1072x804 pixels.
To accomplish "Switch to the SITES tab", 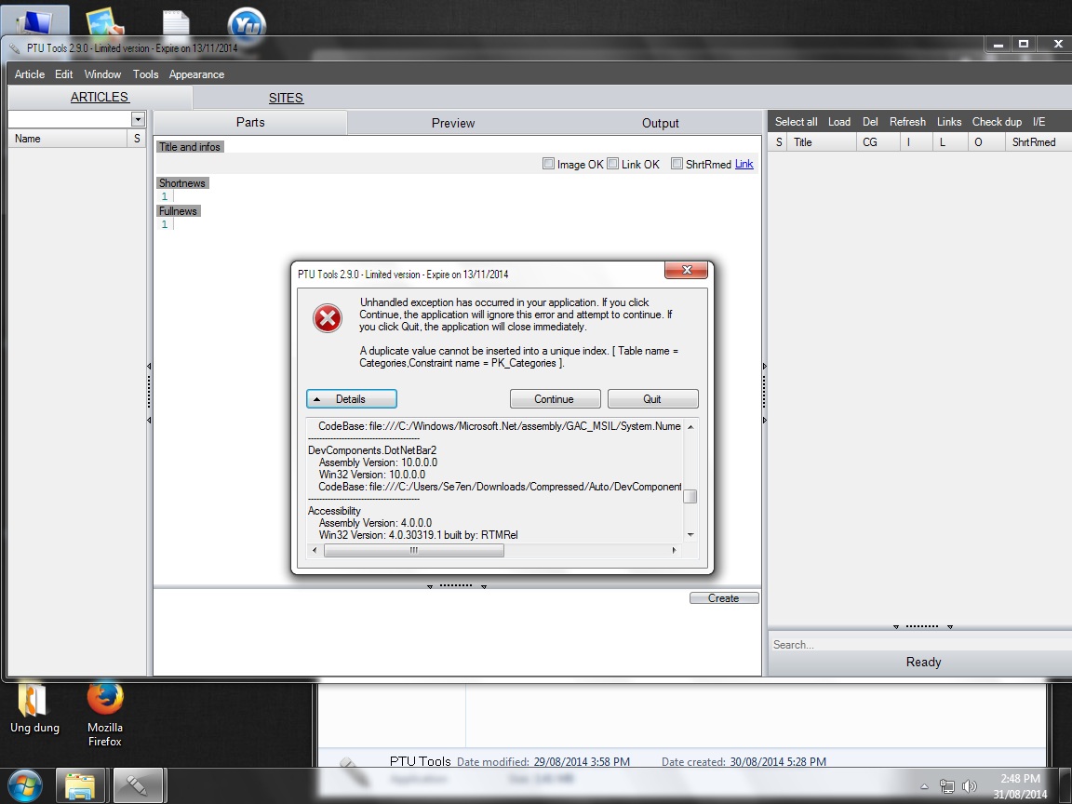I will [x=286, y=98].
